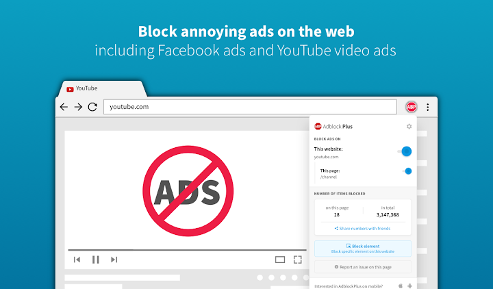493x289 pixels.
Task: Click the Apple mobile download icon
Action: coord(401,286)
